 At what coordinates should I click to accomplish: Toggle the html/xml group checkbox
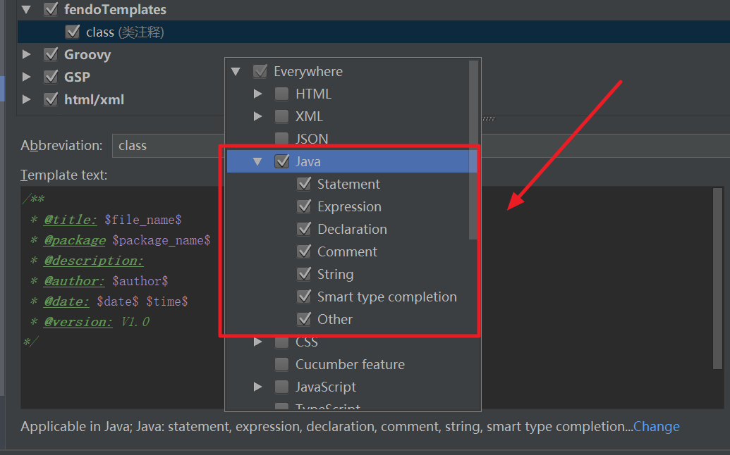pyautogui.click(x=51, y=99)
